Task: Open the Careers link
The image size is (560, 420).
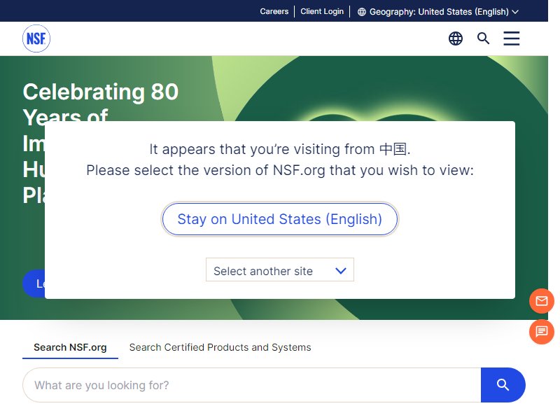Action: pyautogui.click(x=274, y=11)
